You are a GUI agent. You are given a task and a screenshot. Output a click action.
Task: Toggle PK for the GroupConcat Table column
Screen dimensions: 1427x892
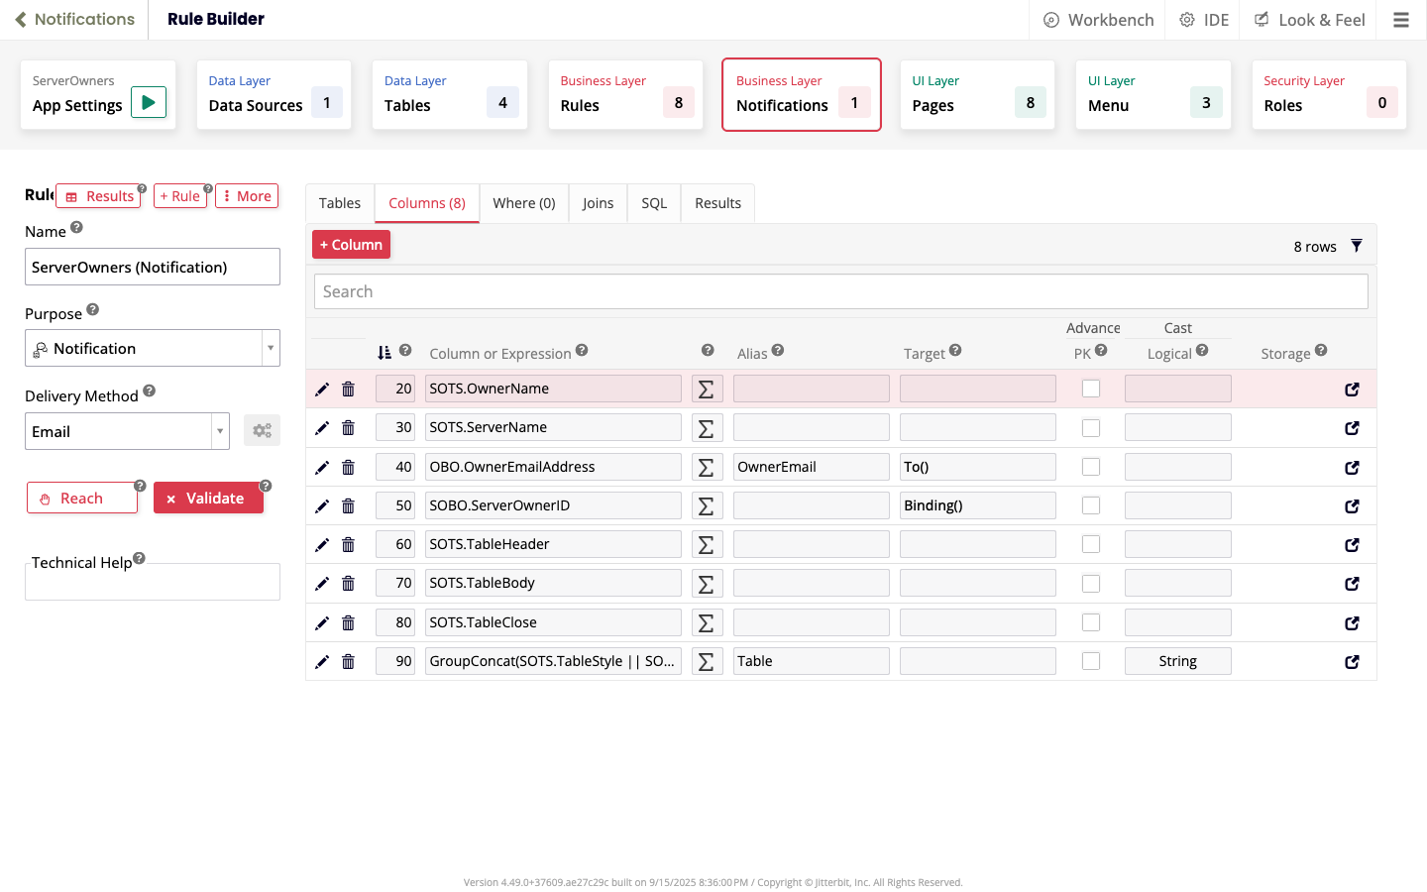1091,661
